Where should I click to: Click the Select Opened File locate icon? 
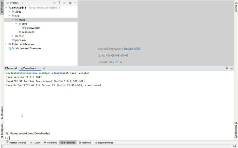coord(55,3)
